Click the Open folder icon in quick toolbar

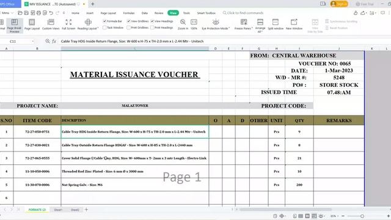(20, 13)
